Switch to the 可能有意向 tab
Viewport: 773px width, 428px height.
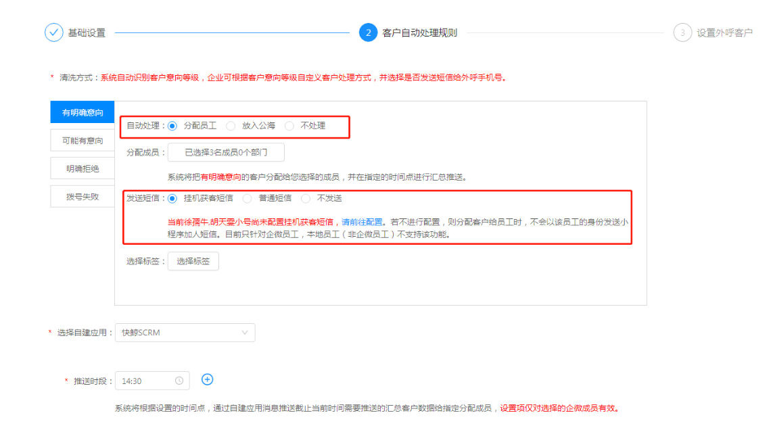coord(83,141)
